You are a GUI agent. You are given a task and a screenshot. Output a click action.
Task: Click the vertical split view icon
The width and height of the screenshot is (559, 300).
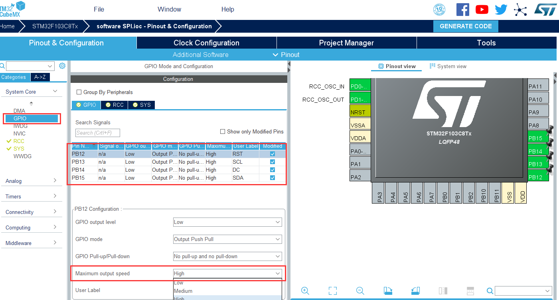tap(443, 290)
